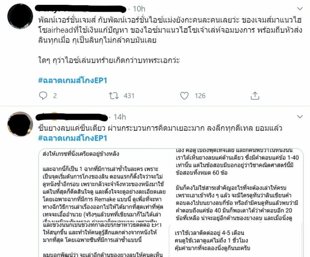Viewport: 310px width, 257px height.
Task: Expand the 14h tweet's options chevron
Action: [x=300, y=117]
